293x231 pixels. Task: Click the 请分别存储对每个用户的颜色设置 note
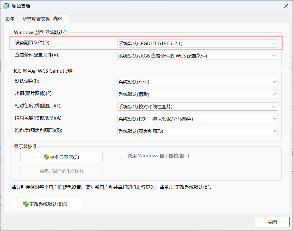tap(112, 187)
